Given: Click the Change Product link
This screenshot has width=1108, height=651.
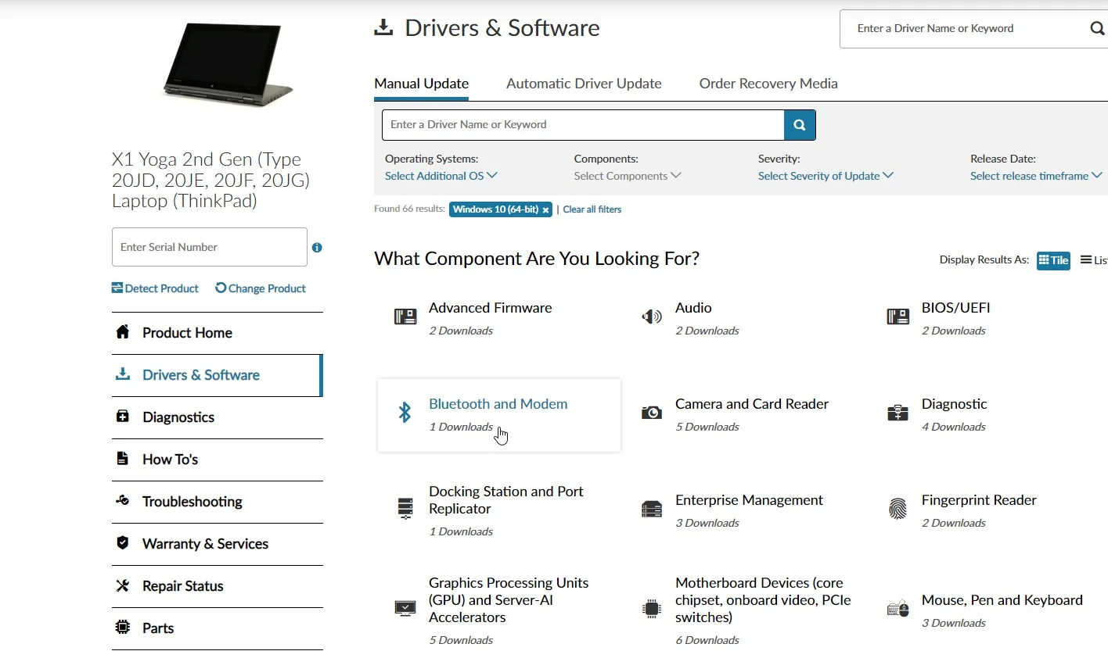Looking at the screenshot, I should tap(261, 288).
